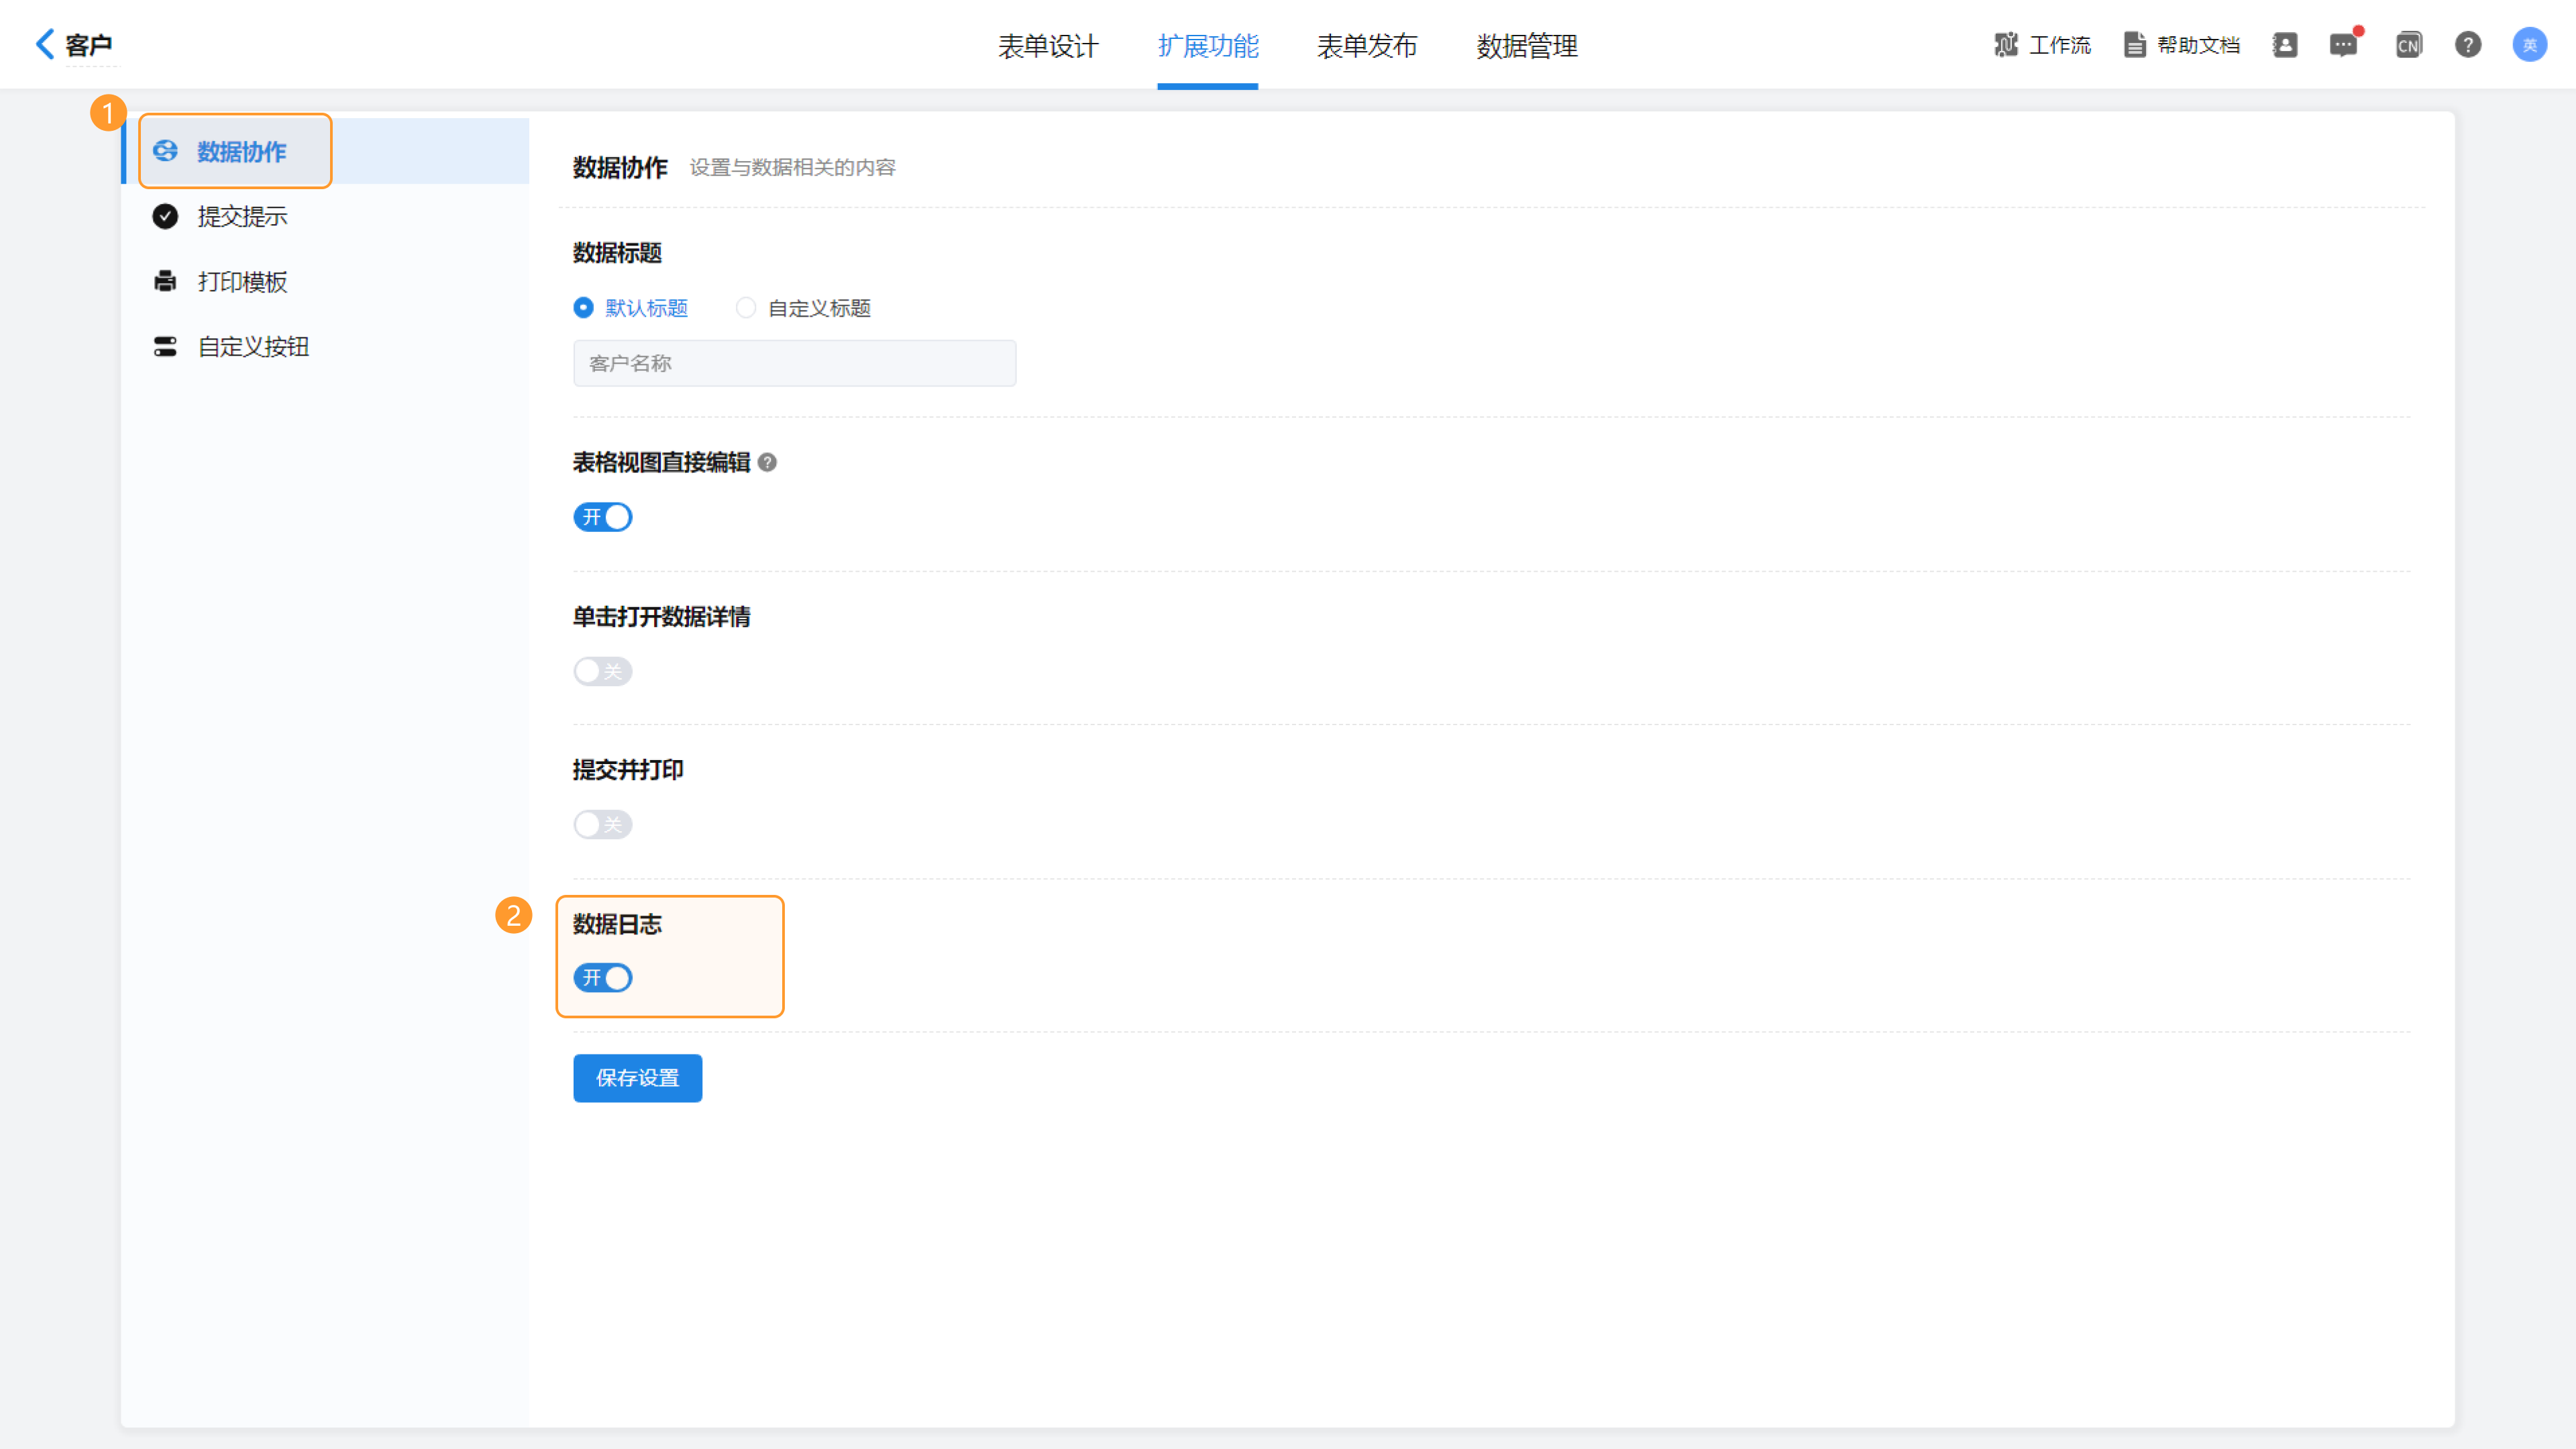Viewport: 2576px width, 1449px height.
Task: Click the 帮助文档 link text
Action: 2199,45
